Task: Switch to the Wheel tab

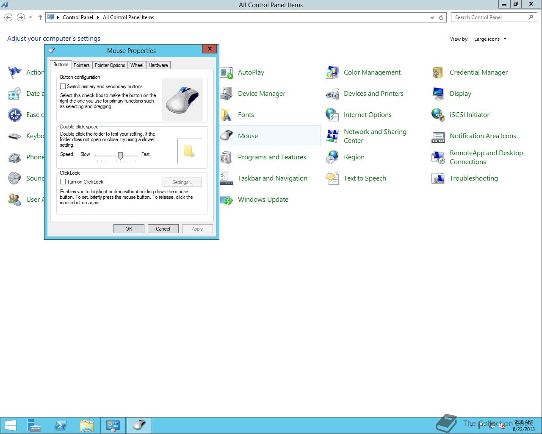Action: point(137,65)
